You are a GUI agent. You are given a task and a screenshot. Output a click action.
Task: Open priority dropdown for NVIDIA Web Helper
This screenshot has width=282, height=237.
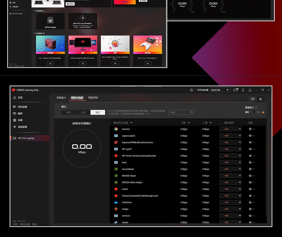tap(230, 182)
